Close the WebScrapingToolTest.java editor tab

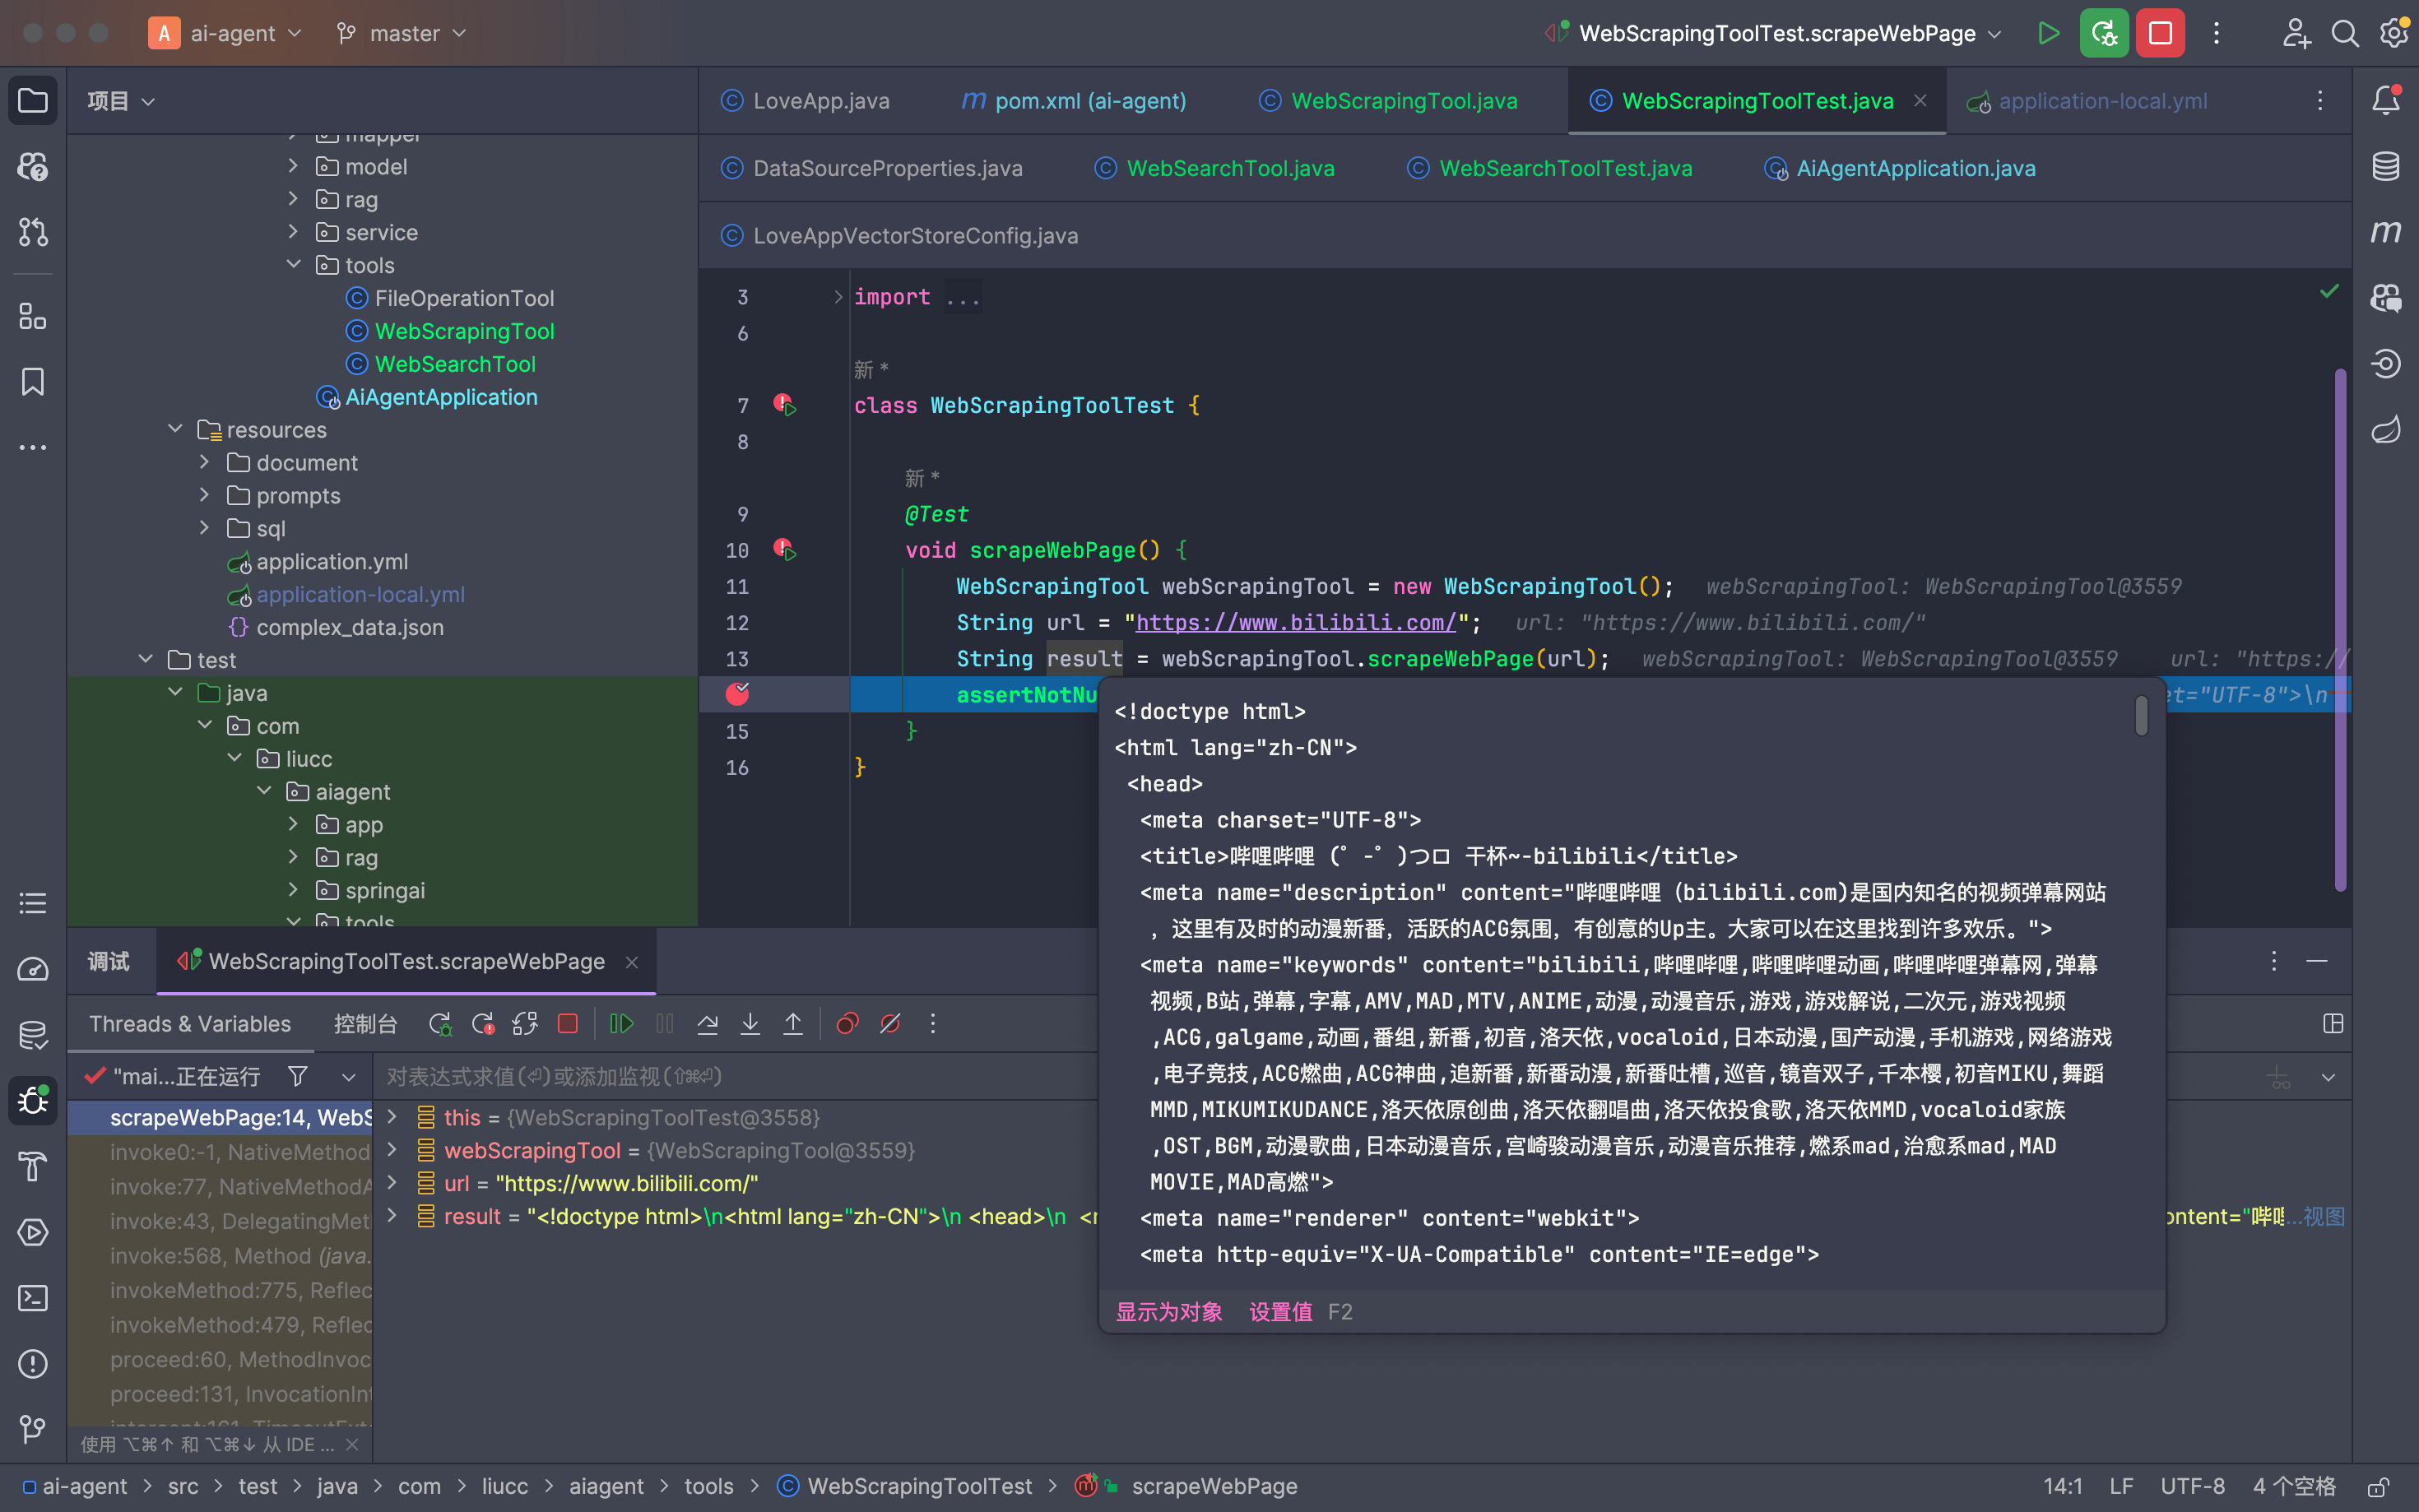tap(1920, 101)
